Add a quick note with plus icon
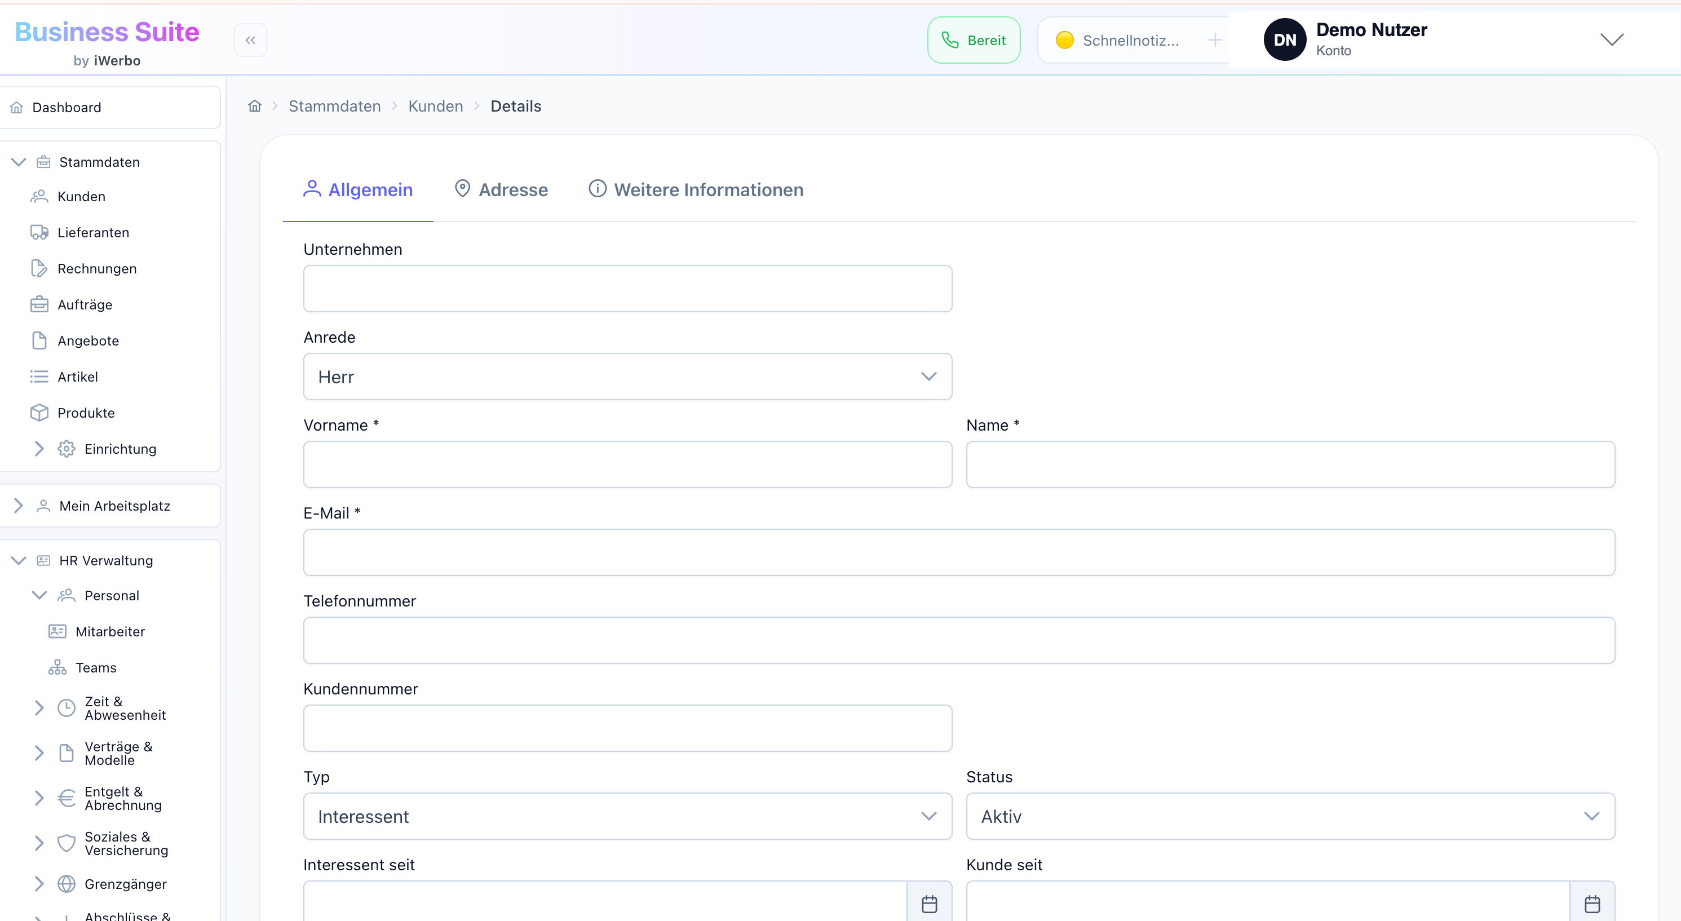Screen dimensions: 1681x921 [1214, 41]
